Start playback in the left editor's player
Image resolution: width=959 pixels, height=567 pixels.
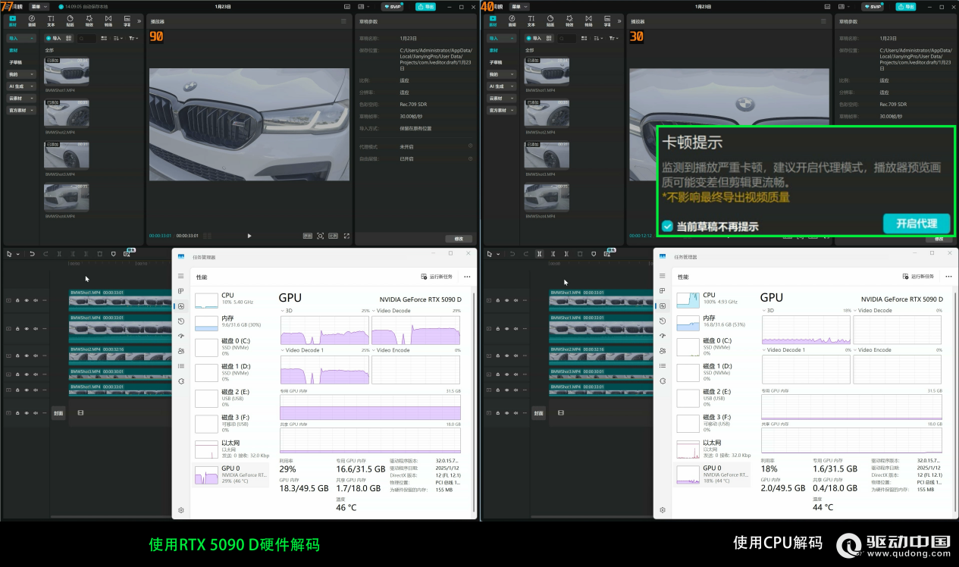click(249, 236)
